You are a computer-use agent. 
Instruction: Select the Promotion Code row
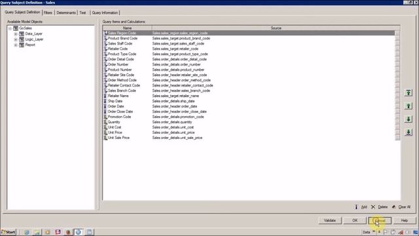tap(249, 117)
